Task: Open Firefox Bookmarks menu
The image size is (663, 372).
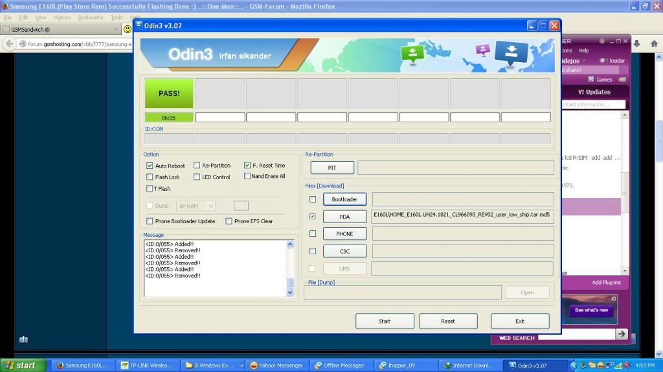Action: point(91,17)
